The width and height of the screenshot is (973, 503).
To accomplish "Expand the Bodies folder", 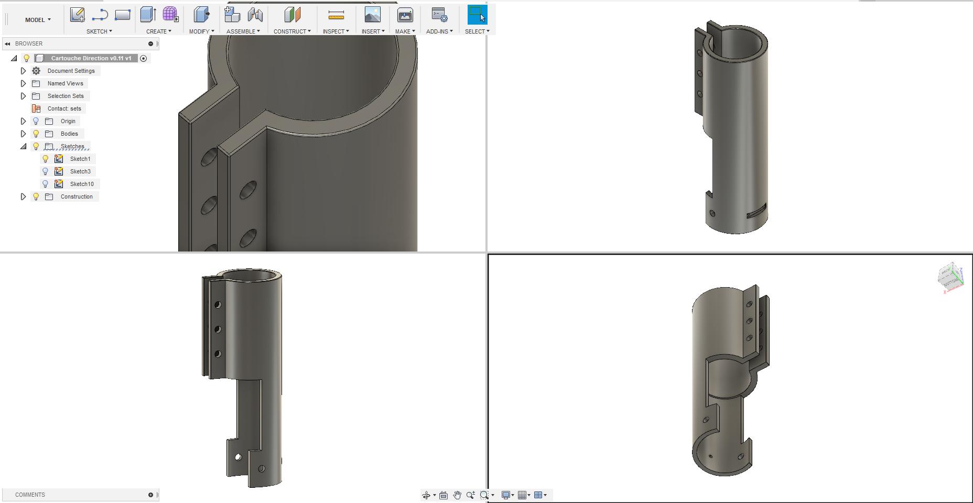I will (x=23, y=134).
